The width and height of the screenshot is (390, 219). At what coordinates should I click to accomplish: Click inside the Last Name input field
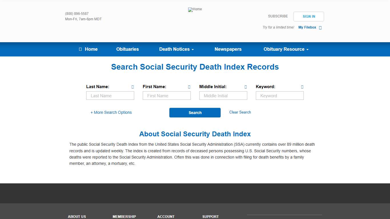[x=110, y=96]
